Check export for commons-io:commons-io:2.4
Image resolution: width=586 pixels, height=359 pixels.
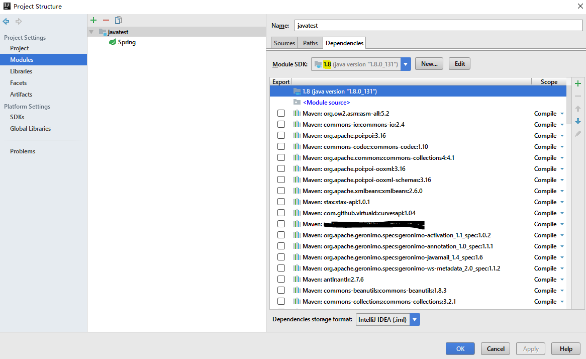click(281, 124)
